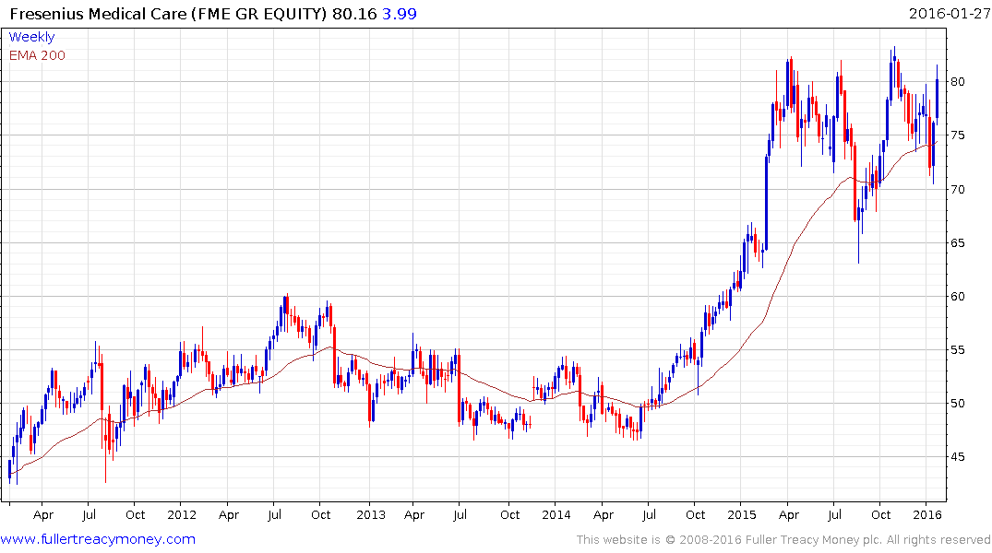
Task: Click the 2016 year axis label
Action: pyautogui.click(x=926, y=514)
